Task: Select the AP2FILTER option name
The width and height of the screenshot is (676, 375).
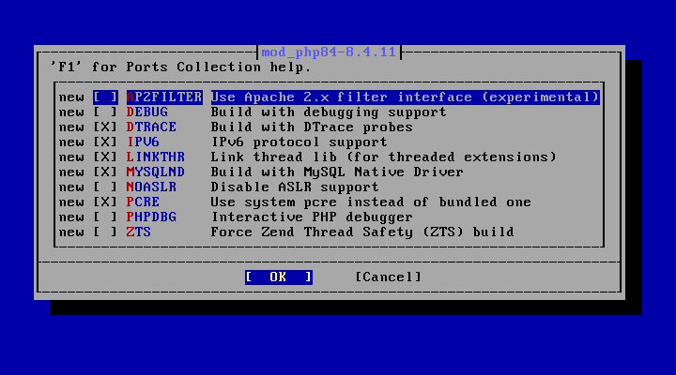Action: pos(164,97)
